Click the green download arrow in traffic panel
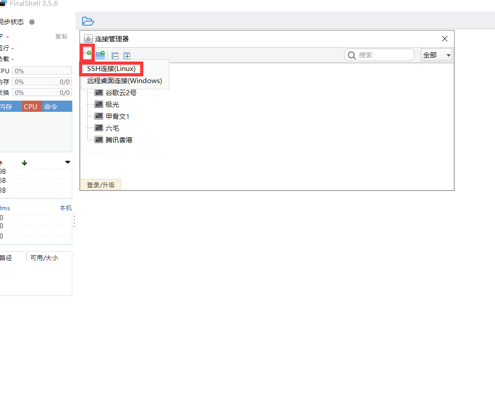 click(x=24, y=162)
